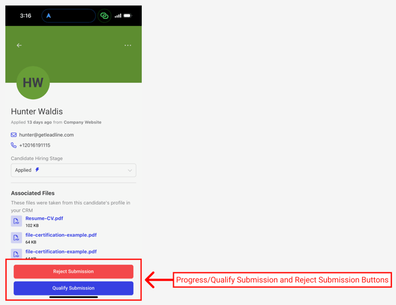Tap the Company Website source text

[x=83, y=122]
